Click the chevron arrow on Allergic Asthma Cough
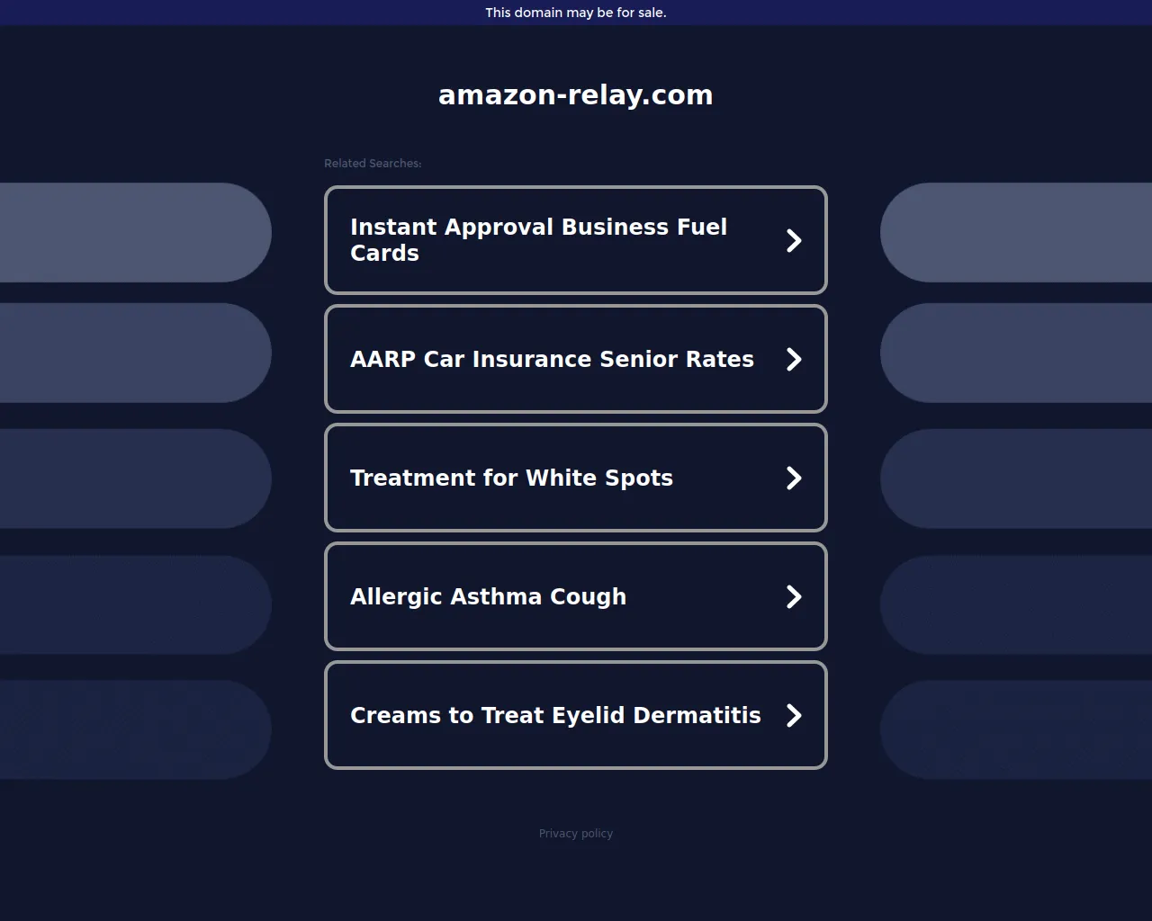 793,596
